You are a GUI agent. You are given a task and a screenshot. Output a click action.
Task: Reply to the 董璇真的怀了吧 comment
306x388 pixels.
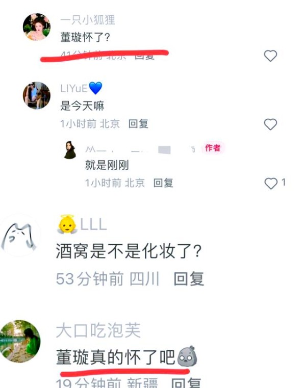(x=186, y=383)
